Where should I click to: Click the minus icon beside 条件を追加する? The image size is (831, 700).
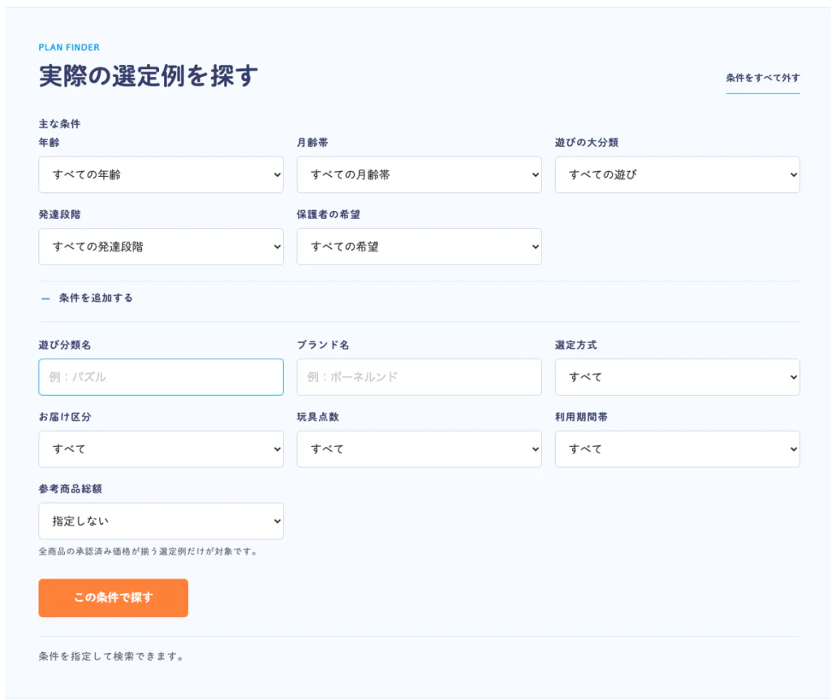(x=45, y=298)
